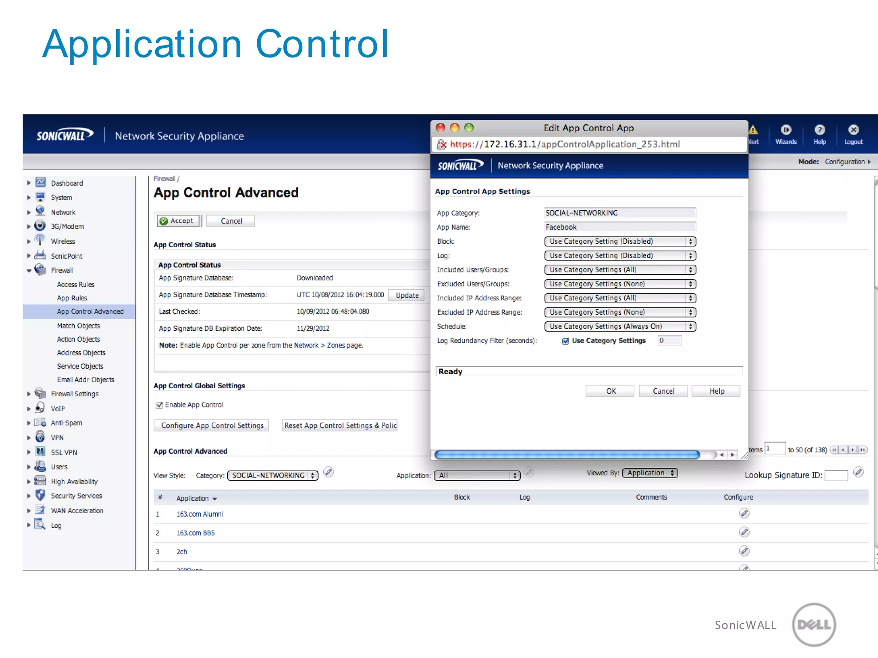Viewport: 878px width, 658px height.
Task: Click the Anti-Spam envelope icon in the sidebar
Action: (40, 422)
